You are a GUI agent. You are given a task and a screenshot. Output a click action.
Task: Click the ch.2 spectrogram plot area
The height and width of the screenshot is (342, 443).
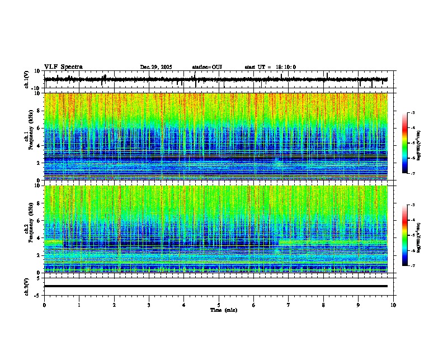[x=216, y=229]
